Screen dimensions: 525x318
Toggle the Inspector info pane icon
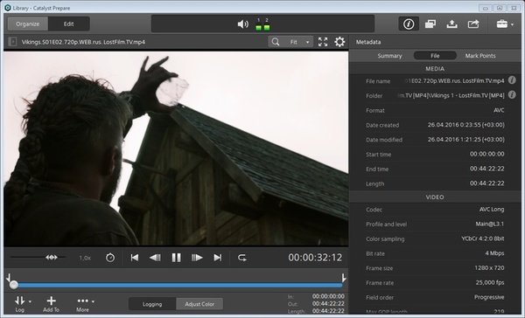click(x=409, y=24)
